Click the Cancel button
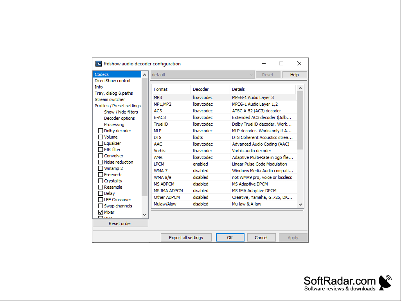Screen dimensions: 401x301 tap(261, 238)
